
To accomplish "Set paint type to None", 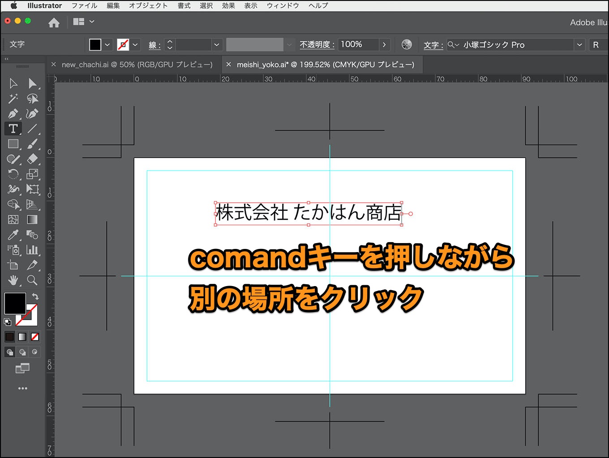I will tap(35, 337).
